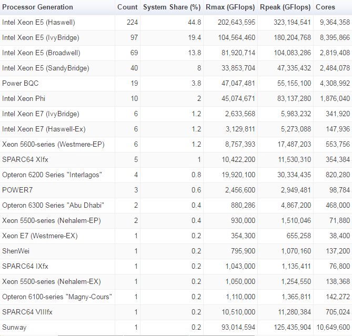Select the SPARC64 IXfx row name
Viewport: 352px width, 336px height.
tap(25, 267)
